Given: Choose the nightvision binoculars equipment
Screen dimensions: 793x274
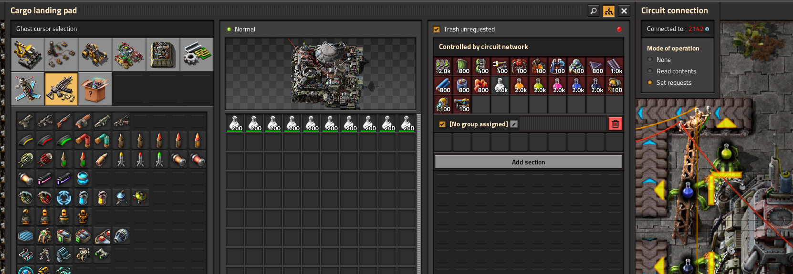Looking at the screenshot, I should pyautogui.click(x=102, y=255).
